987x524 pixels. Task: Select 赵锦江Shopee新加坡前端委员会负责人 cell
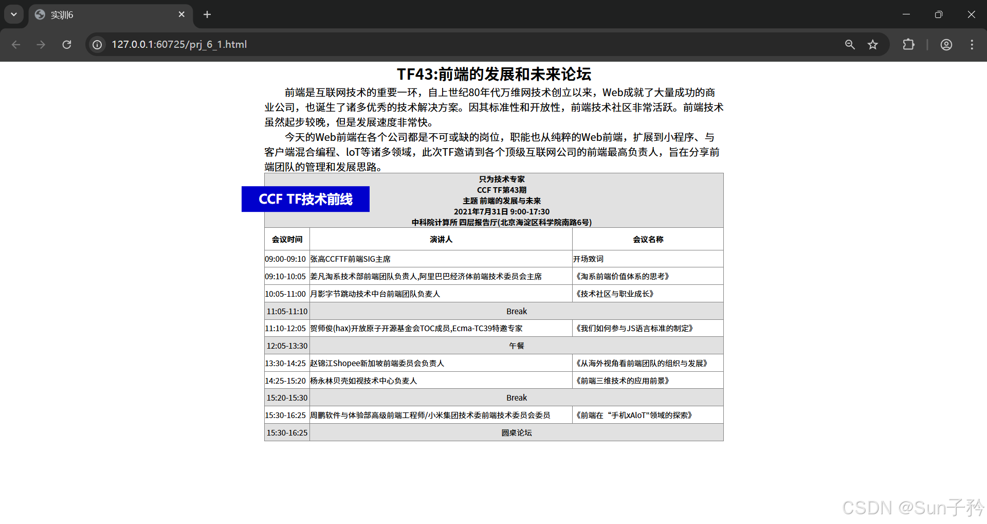click(x=441, y=364)
